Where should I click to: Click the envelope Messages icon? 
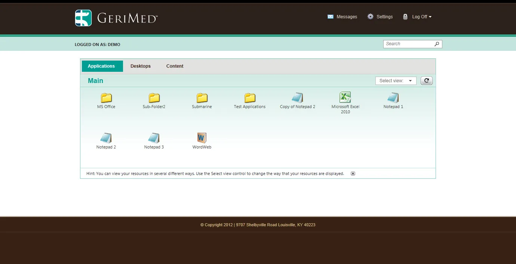[x=331, y=17]
